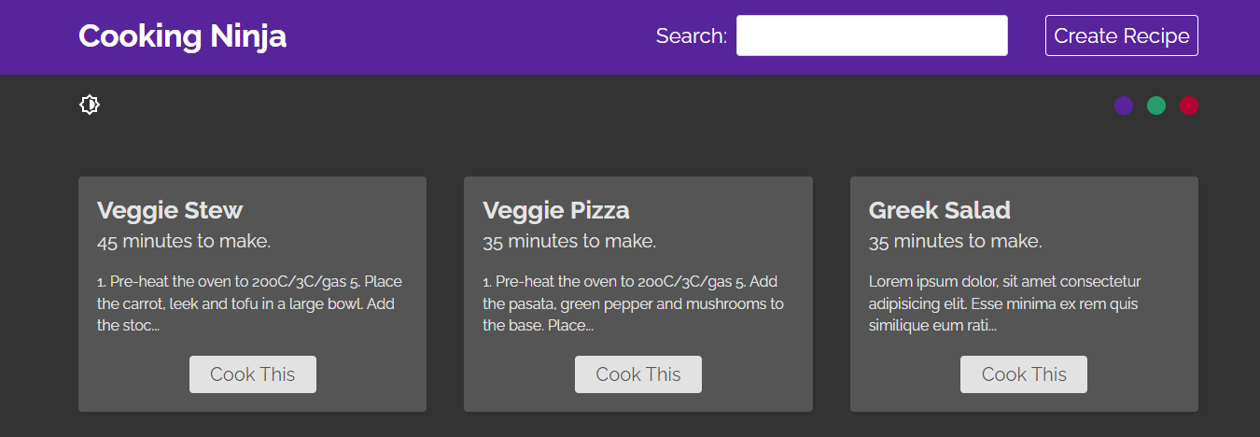Click the Search label text
Image resolution: width=1260 pixels, height=437 pixels.
[x=692, y=36]
